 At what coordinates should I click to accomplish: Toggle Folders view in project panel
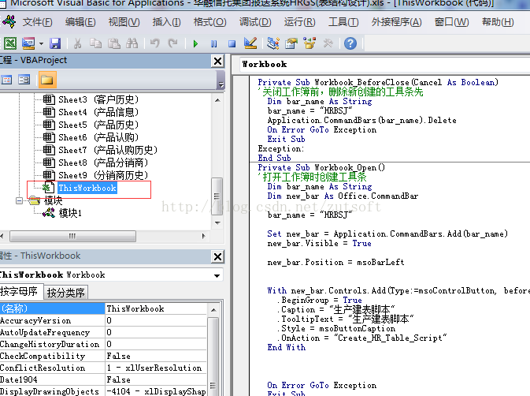(47, 80)
